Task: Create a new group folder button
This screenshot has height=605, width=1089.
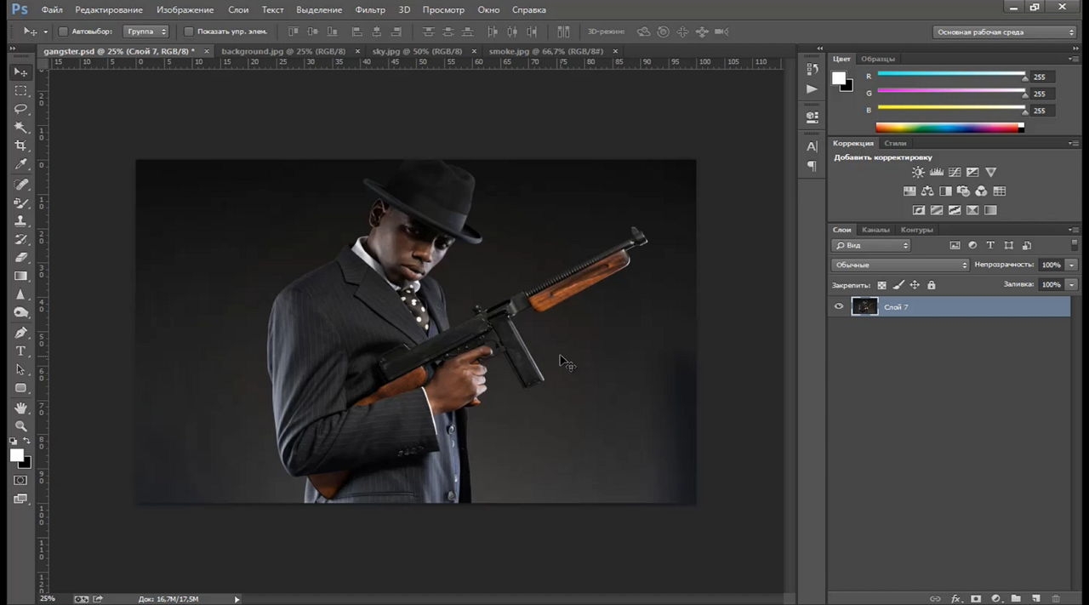Action: coord(1016,599)
